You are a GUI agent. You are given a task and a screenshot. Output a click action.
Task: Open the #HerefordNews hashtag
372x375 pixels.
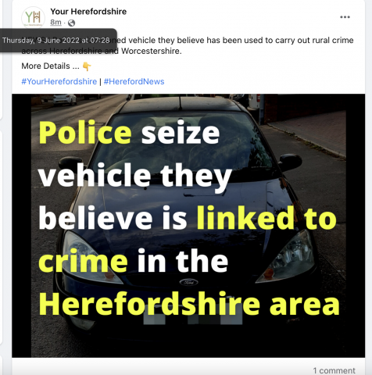134,81
